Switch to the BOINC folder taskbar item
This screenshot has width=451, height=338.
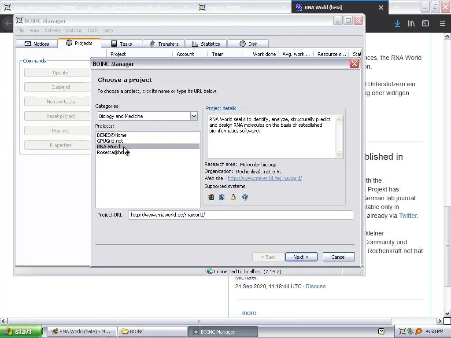(x=152, y=331)
